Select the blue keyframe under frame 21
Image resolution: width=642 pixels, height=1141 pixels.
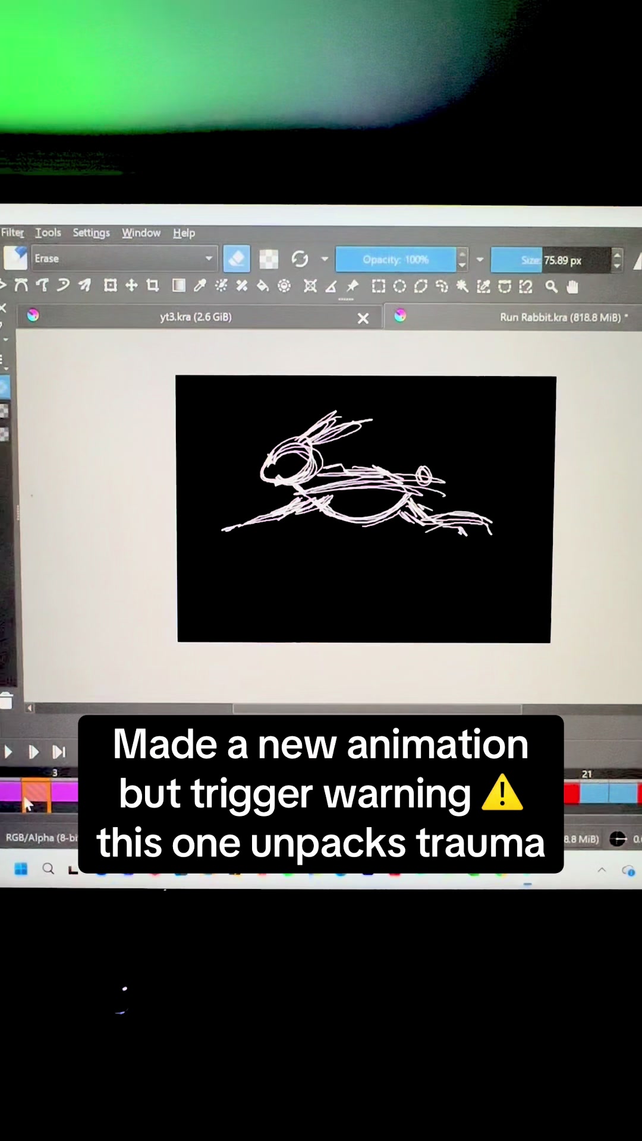pos(594,793)
